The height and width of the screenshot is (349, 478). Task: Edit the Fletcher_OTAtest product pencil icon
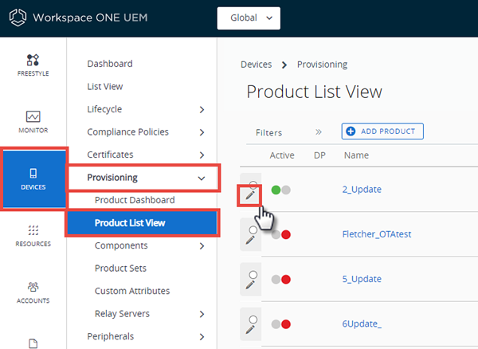[x=250, y=240]
